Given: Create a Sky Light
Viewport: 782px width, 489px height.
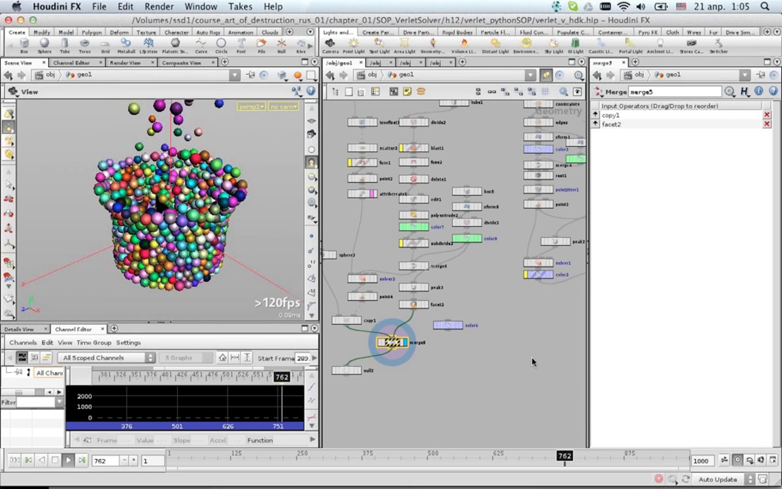Looking at the screenshot, I should coord(554,45).
